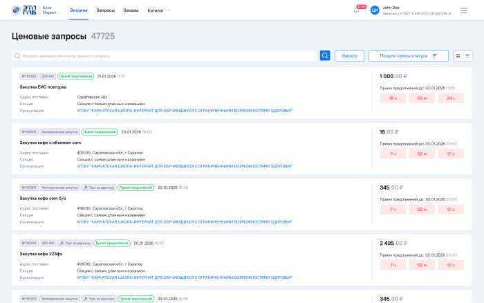The width and height of the screenshot is (484, 303).
Task: Open 'Закупка кофе 223фз' request title
Action: click(41, 254)
